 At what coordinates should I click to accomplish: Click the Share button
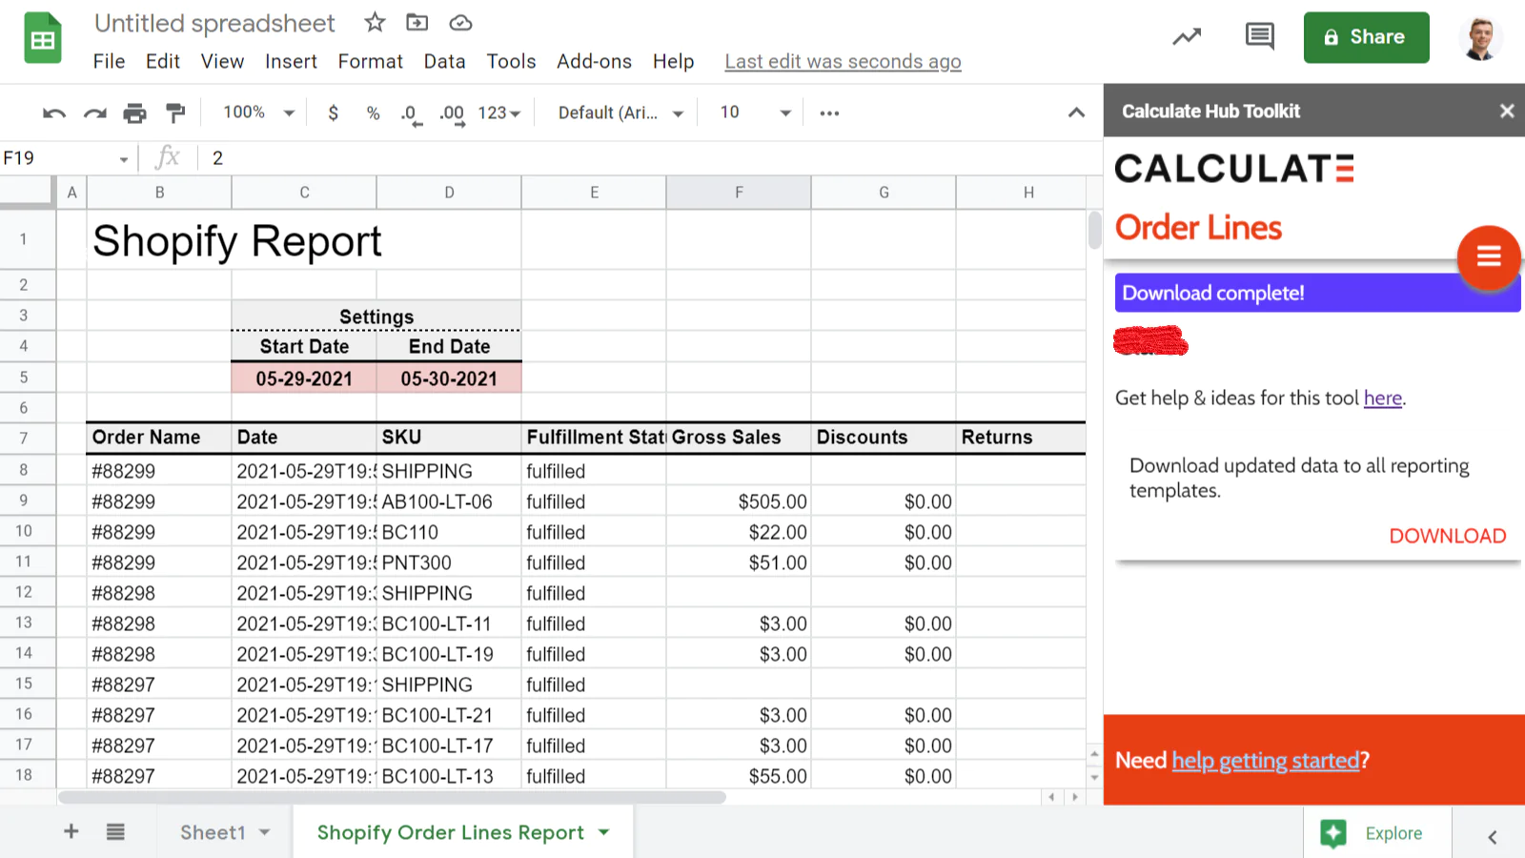[x=1366, y=37]
